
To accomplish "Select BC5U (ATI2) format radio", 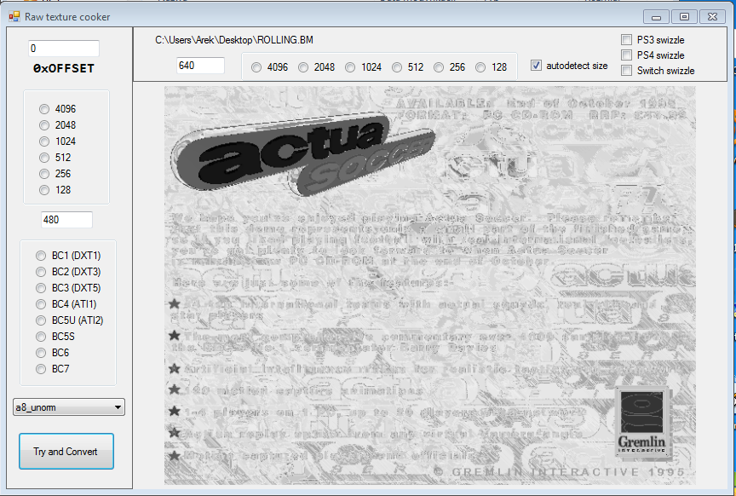I will coord(40,320).
